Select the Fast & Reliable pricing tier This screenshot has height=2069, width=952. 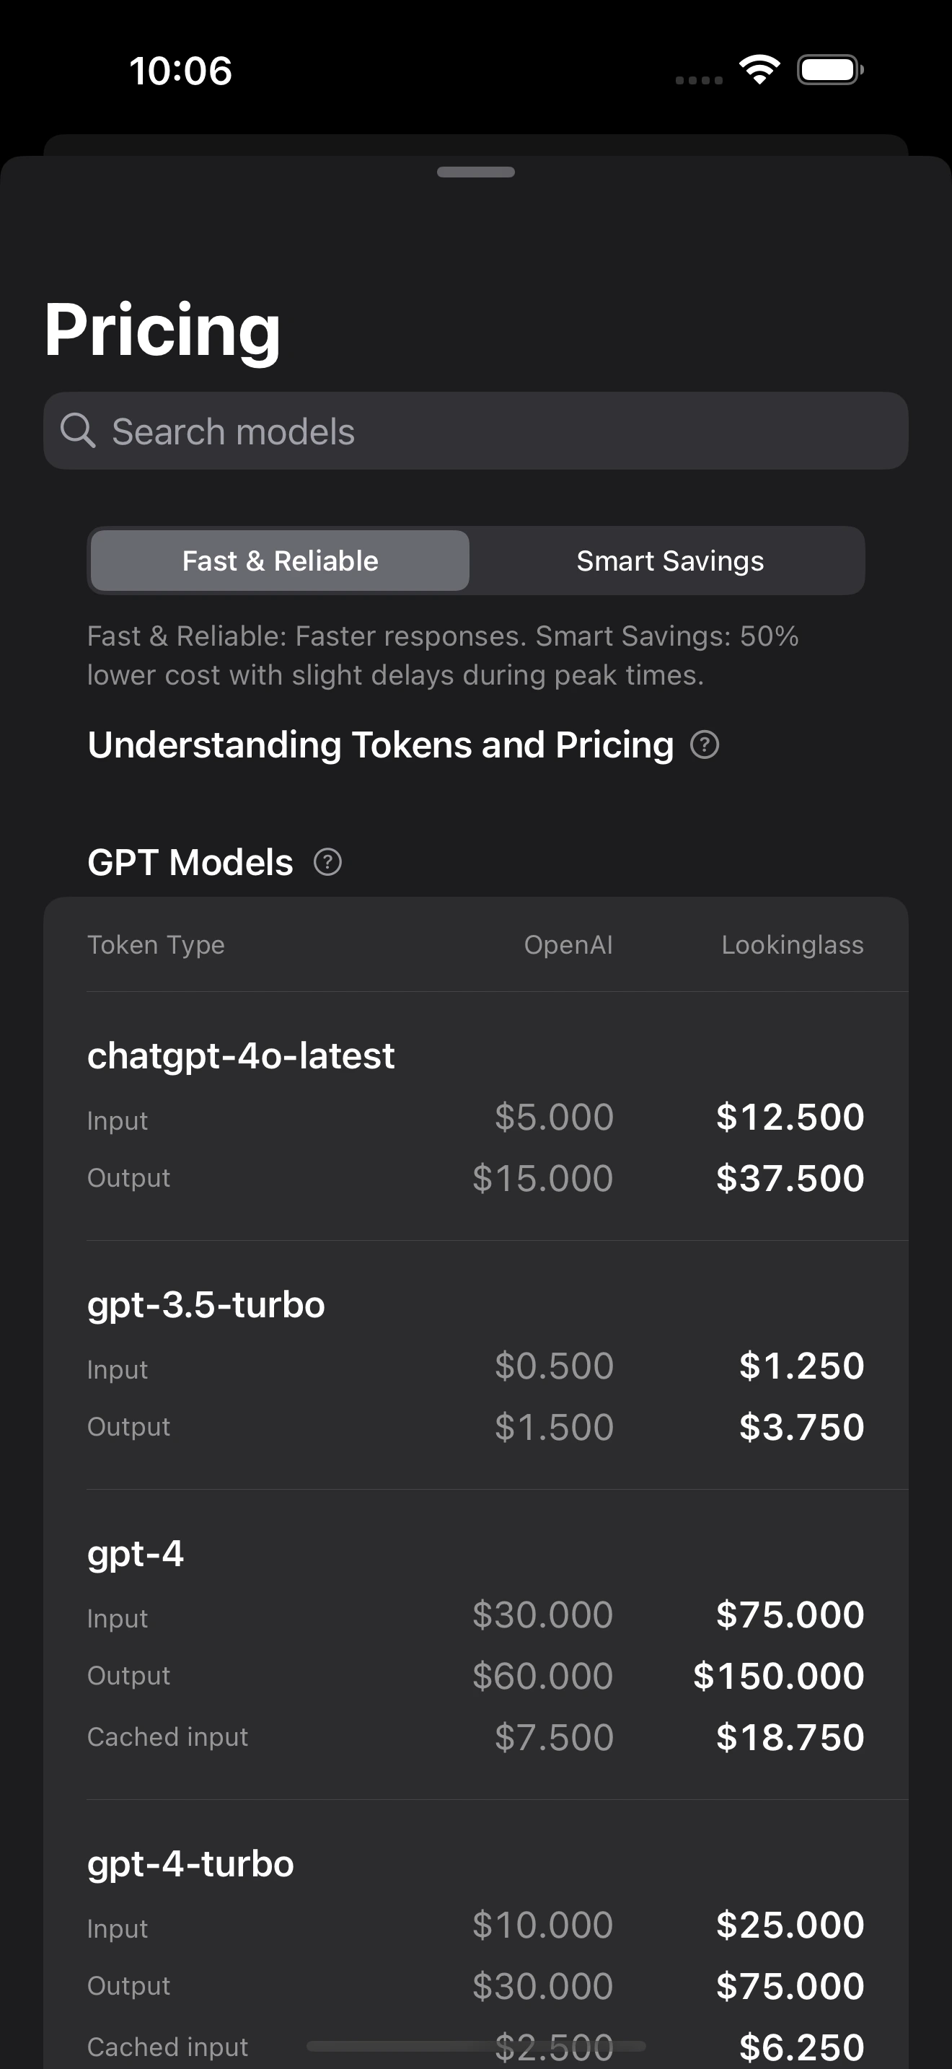pos(280,561)
